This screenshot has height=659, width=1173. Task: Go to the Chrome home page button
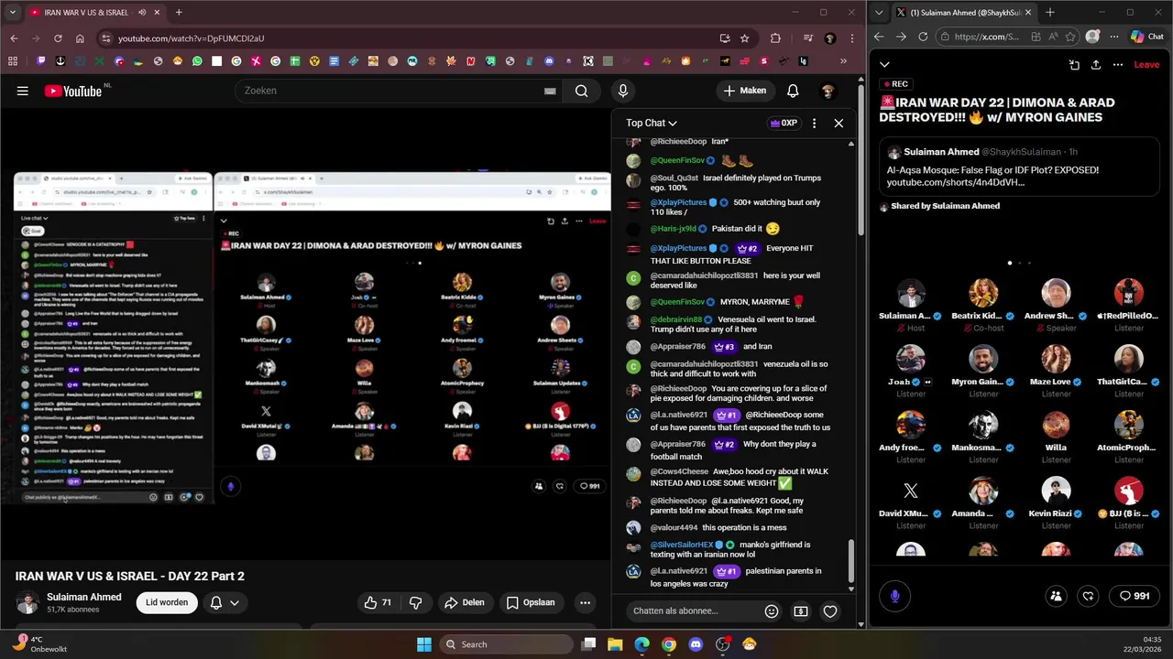[80, 38]
